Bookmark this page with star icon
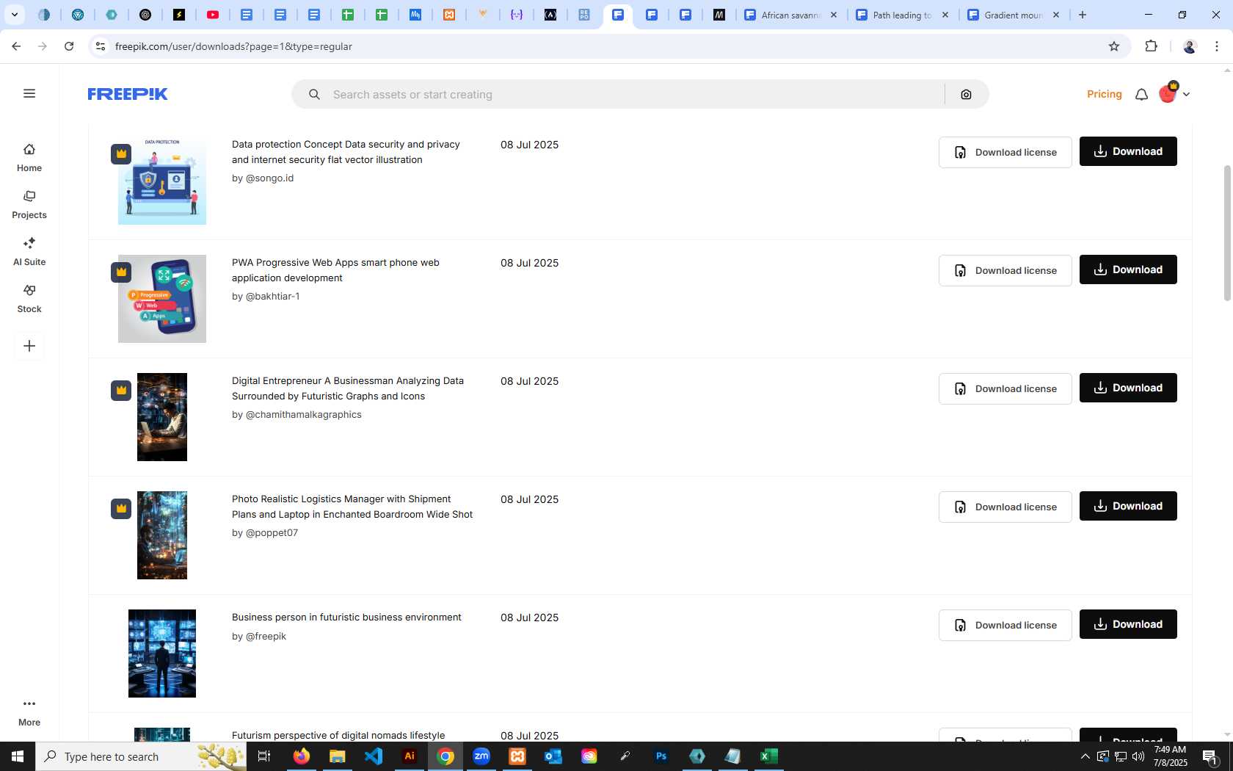The height and width of the screenshot is (771, 1233). (1114, 46)
